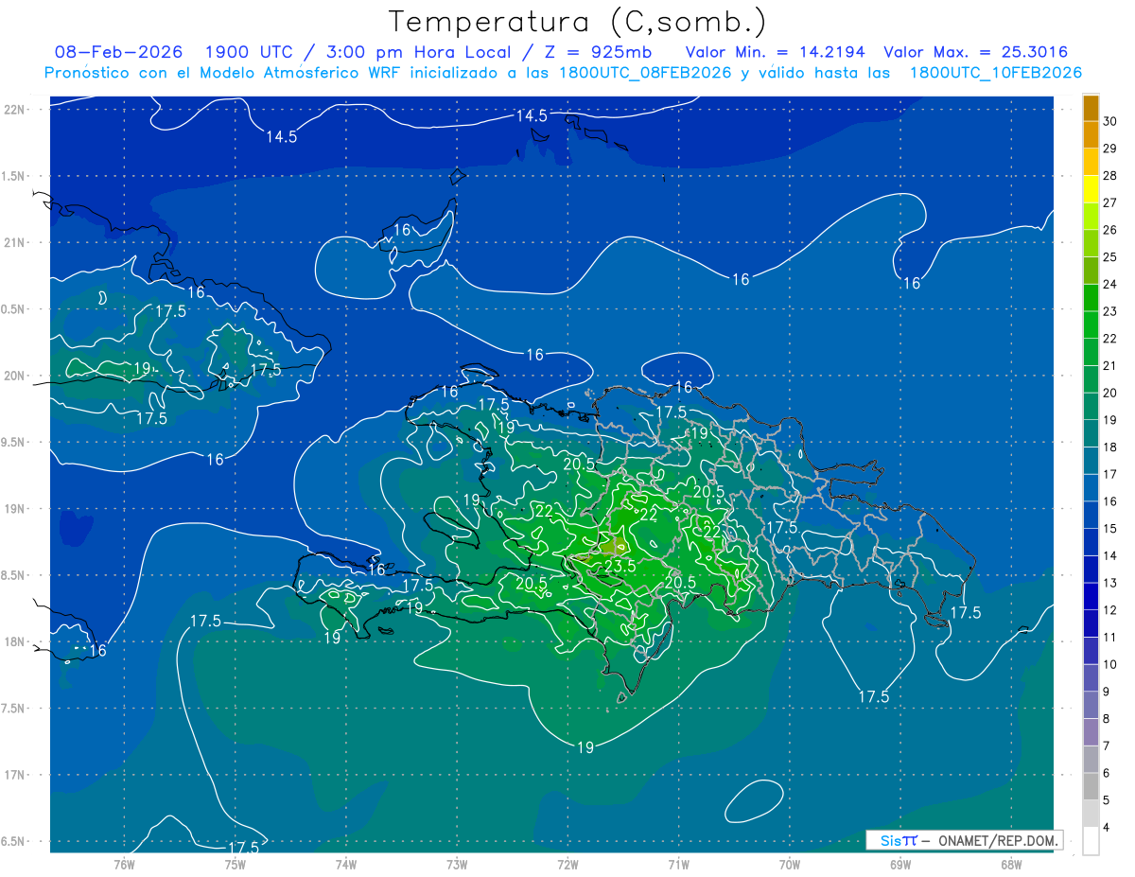
Task: Click the '13' color scale label
Action: click(x=1110, y=583)
